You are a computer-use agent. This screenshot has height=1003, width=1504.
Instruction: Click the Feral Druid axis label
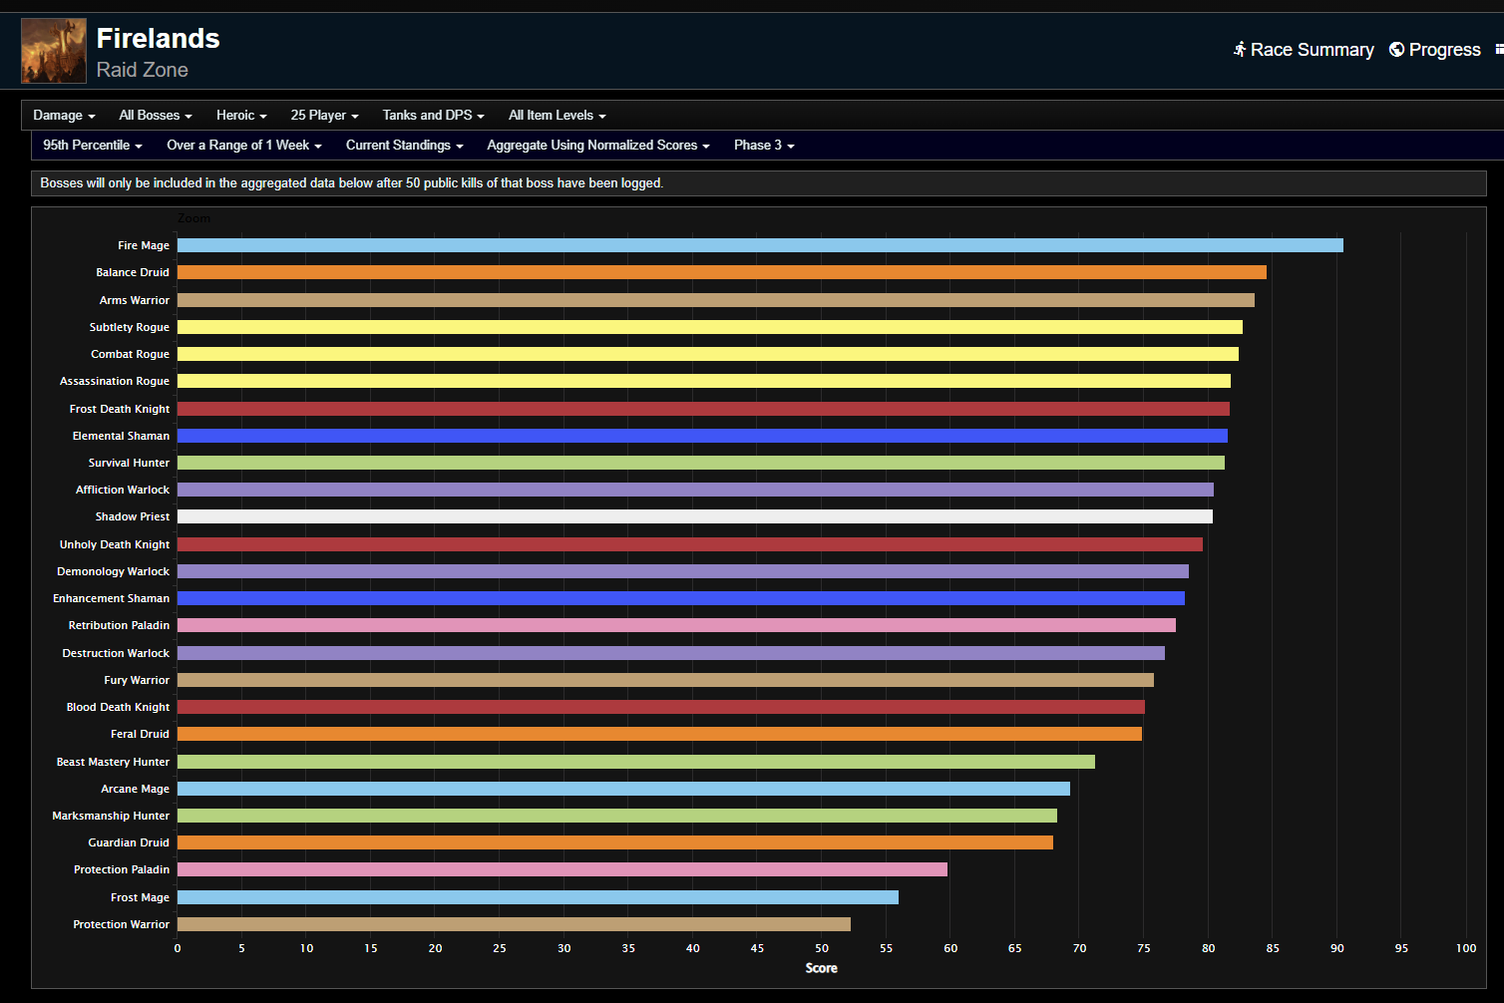pyautogui.click(x=141, y=734)
